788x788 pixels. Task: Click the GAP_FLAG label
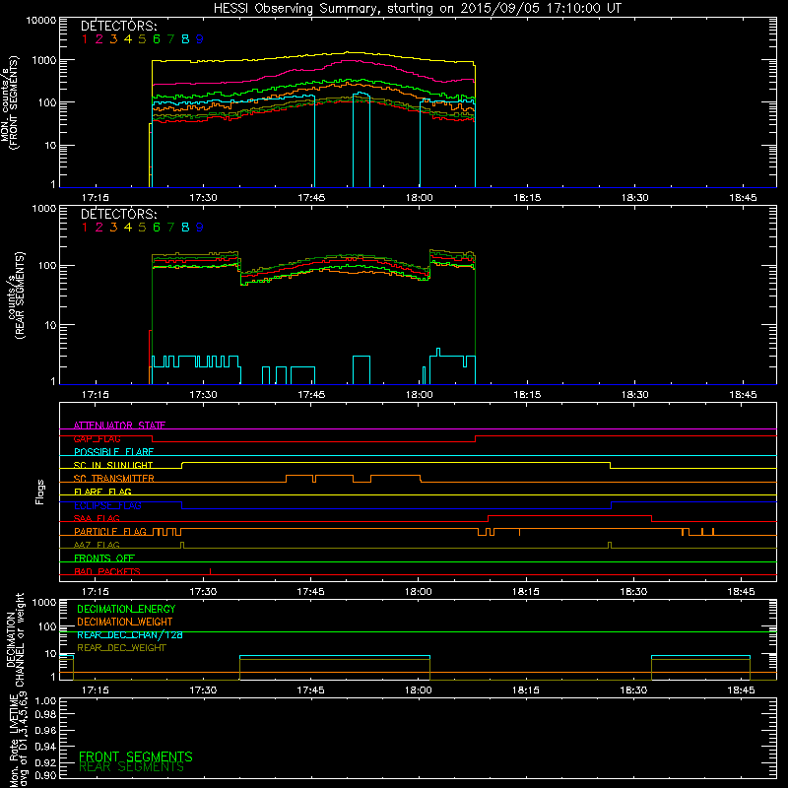(97, 438)
